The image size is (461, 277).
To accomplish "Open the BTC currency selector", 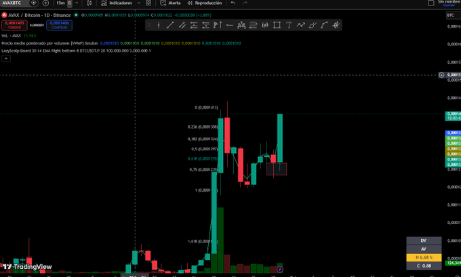I will click(x=452, y=16).
